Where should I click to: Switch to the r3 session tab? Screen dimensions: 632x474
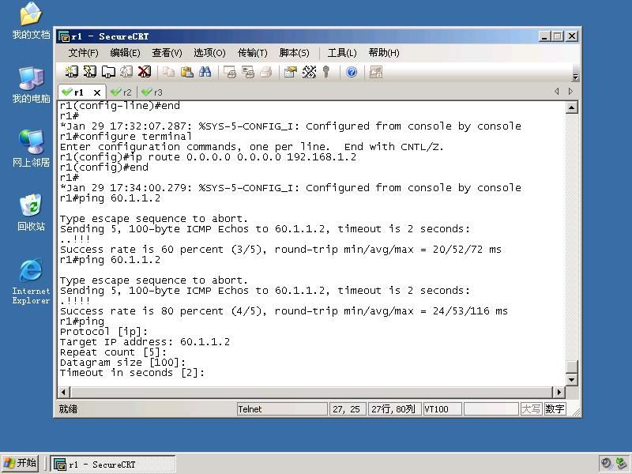coord(152,92)
